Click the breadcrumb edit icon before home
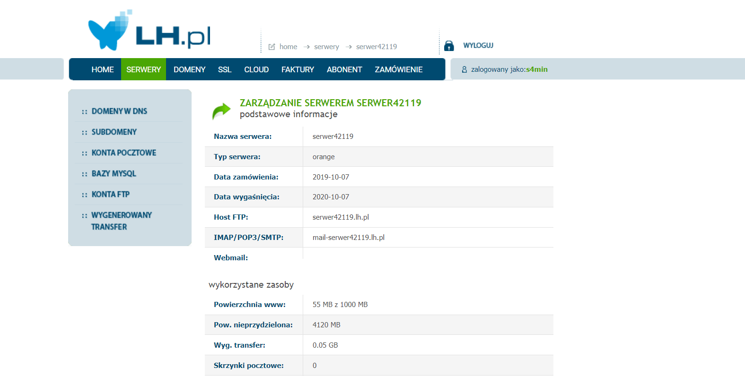 [272, 47]
